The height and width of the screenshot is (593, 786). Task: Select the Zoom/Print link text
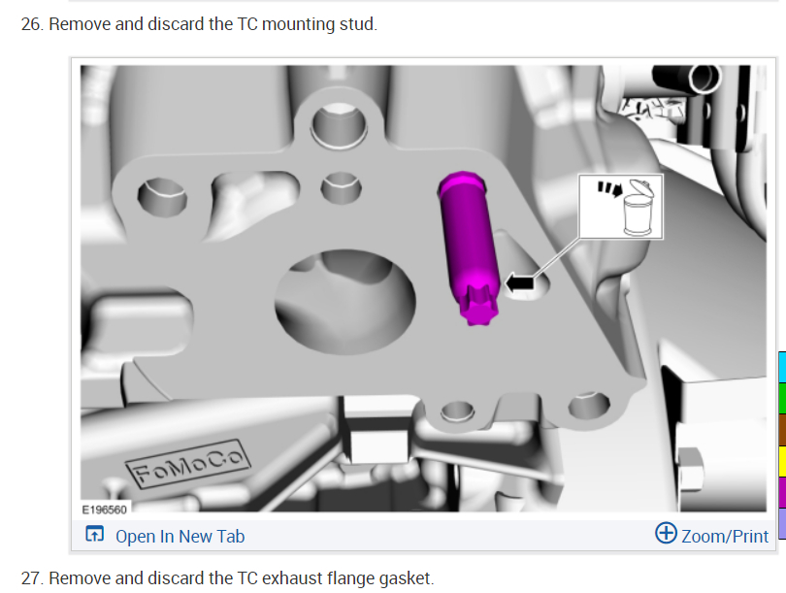pyautogui.click(x=724, y=537)
